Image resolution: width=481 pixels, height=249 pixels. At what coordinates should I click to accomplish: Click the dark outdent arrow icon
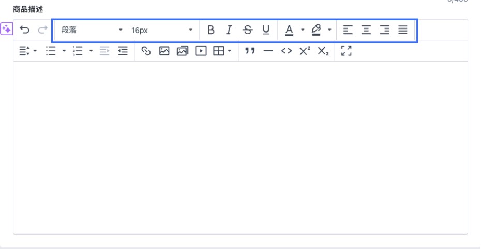point(123,51)
